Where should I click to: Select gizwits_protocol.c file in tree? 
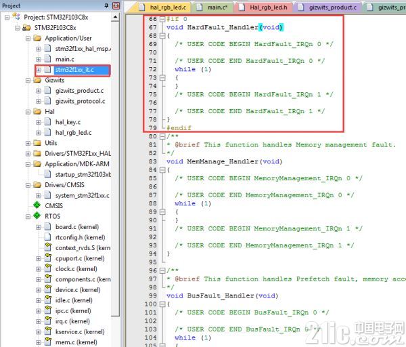pyautogui.click(x=80, y=101)
